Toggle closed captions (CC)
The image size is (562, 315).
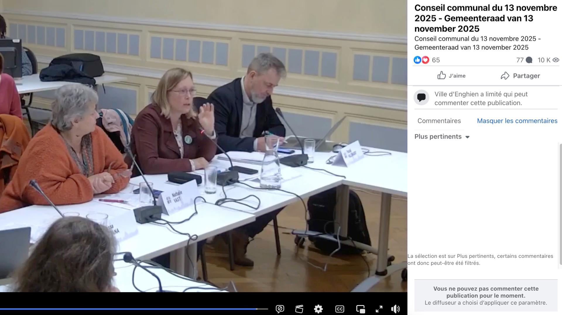pos(340,309)
